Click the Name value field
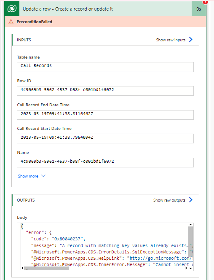The width and height of the screenshot is (214, 280). (105, 162)
